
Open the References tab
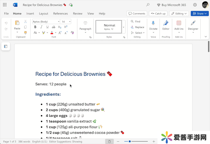click(x=61, y=14)
